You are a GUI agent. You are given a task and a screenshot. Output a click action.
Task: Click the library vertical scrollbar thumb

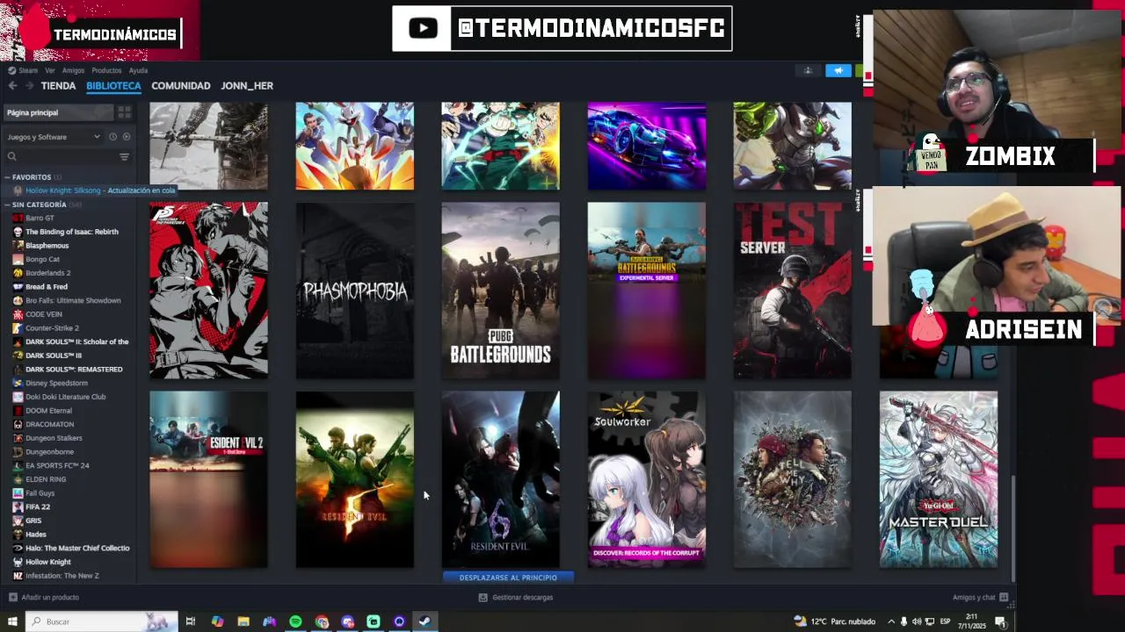coord(1012,527)
